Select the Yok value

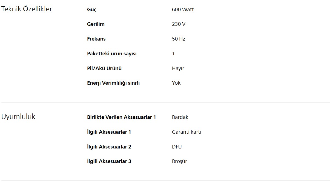tap(176, 83)
